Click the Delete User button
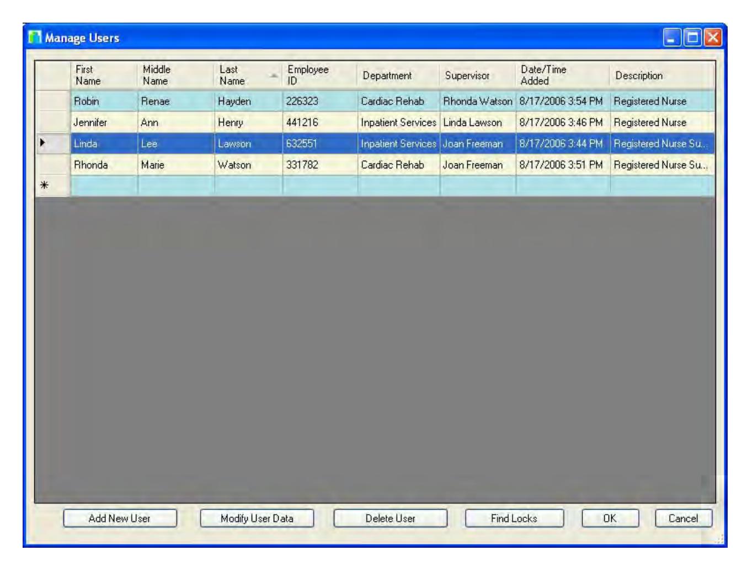Viewport: 747px width, 566px height. click(391, 519)
